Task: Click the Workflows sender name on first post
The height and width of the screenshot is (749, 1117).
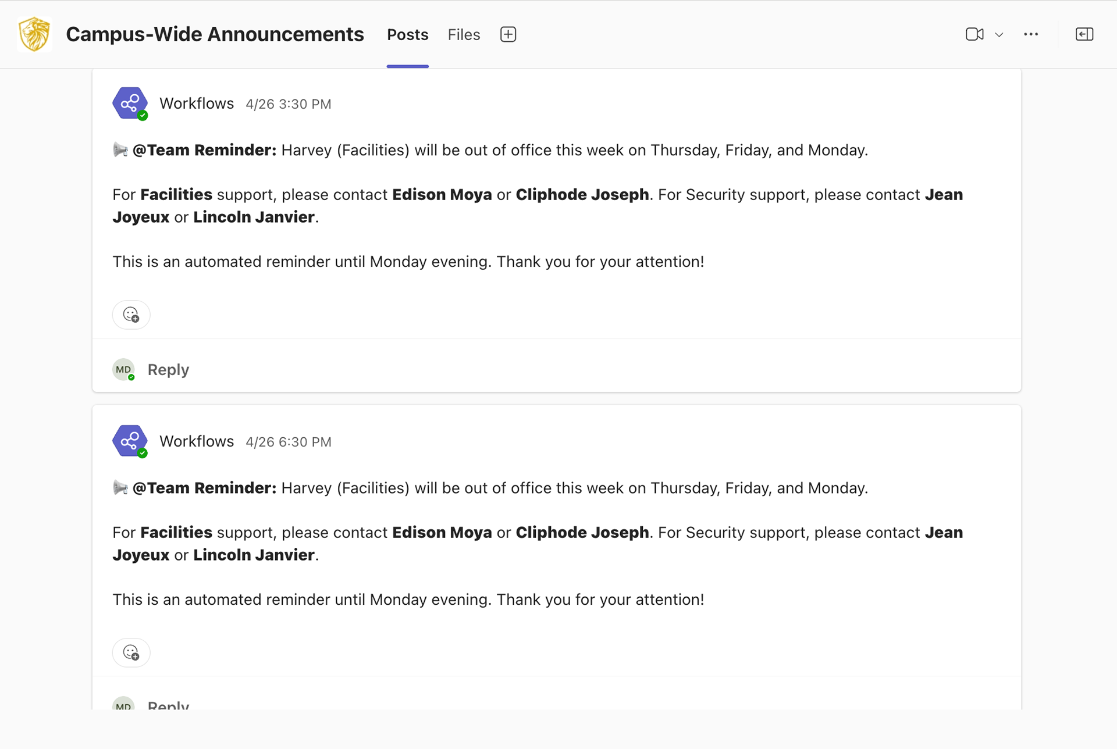Action: point(197,104)
